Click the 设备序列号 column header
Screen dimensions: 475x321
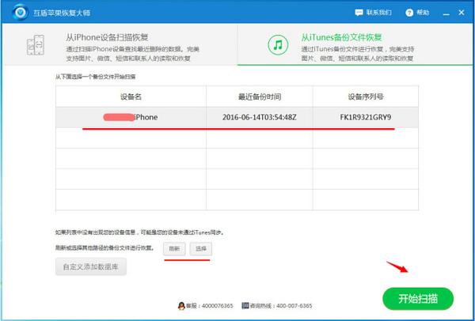click(366, 96)
